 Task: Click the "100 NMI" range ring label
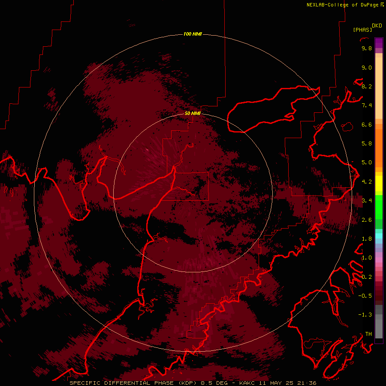193,34
